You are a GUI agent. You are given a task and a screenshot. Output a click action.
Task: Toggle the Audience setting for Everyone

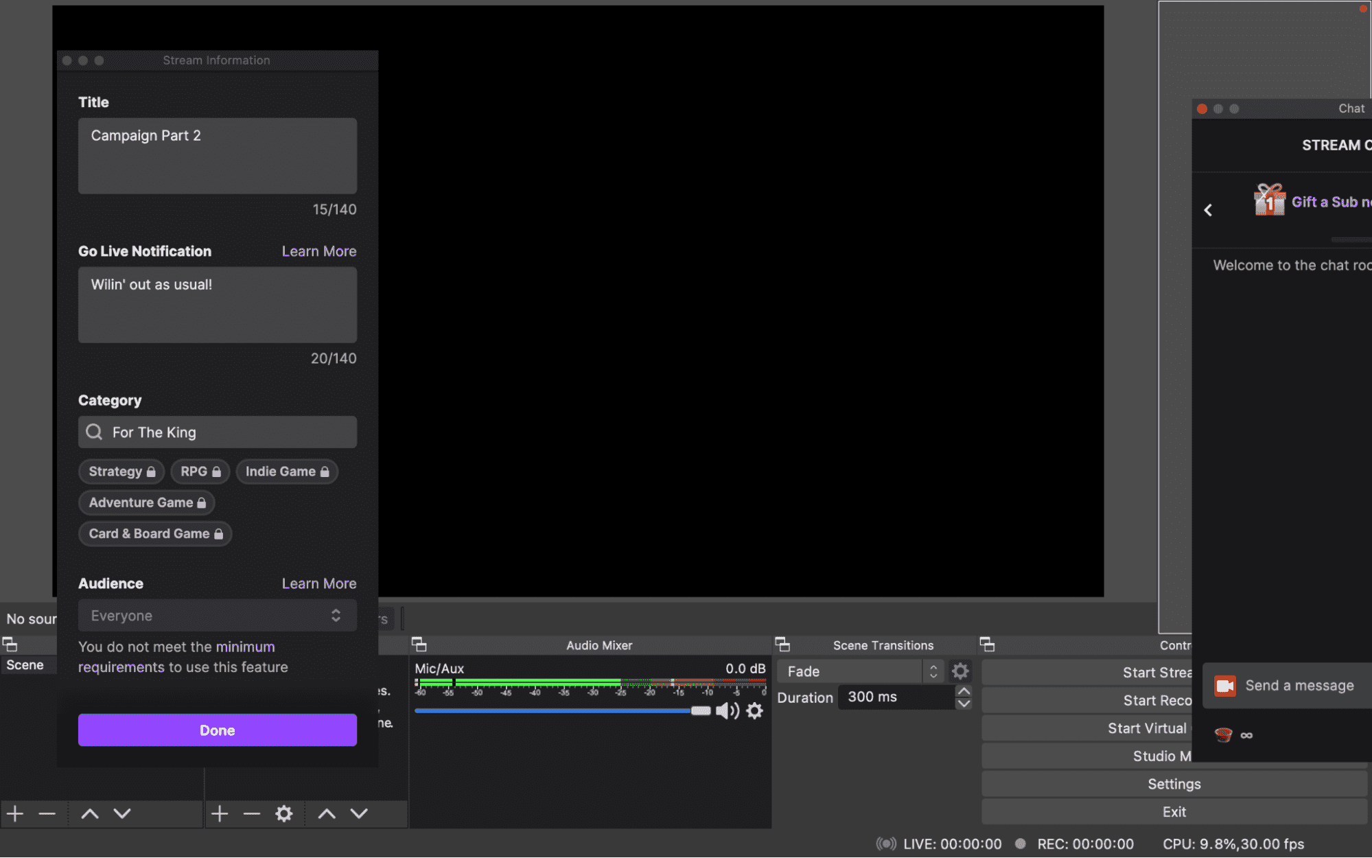coord(335,615)
